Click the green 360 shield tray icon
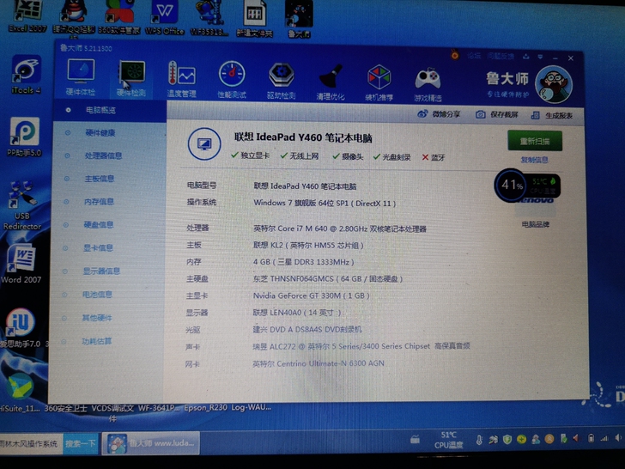The height and width of the screenshot is (469, 625). tap(507, 440)
